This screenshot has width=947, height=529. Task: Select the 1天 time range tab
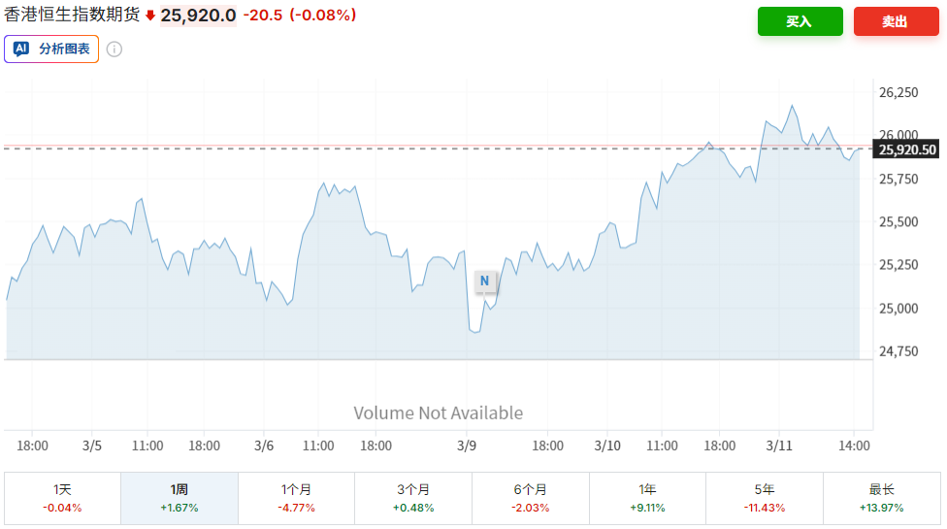point(62,498)
